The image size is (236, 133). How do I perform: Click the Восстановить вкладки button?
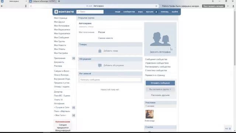point(213,6)
